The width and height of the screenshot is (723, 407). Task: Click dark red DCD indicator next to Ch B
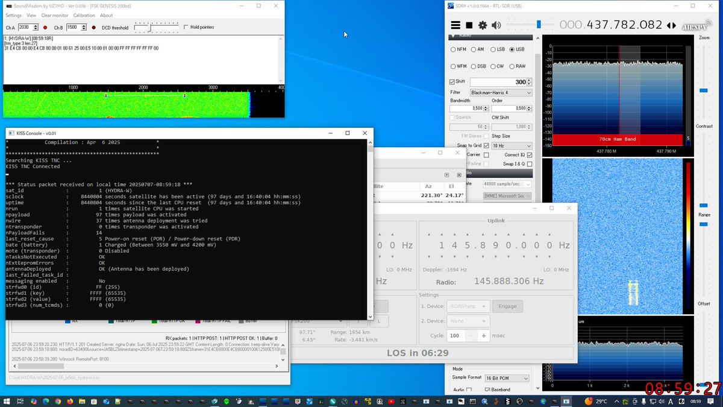click(93, 27)
